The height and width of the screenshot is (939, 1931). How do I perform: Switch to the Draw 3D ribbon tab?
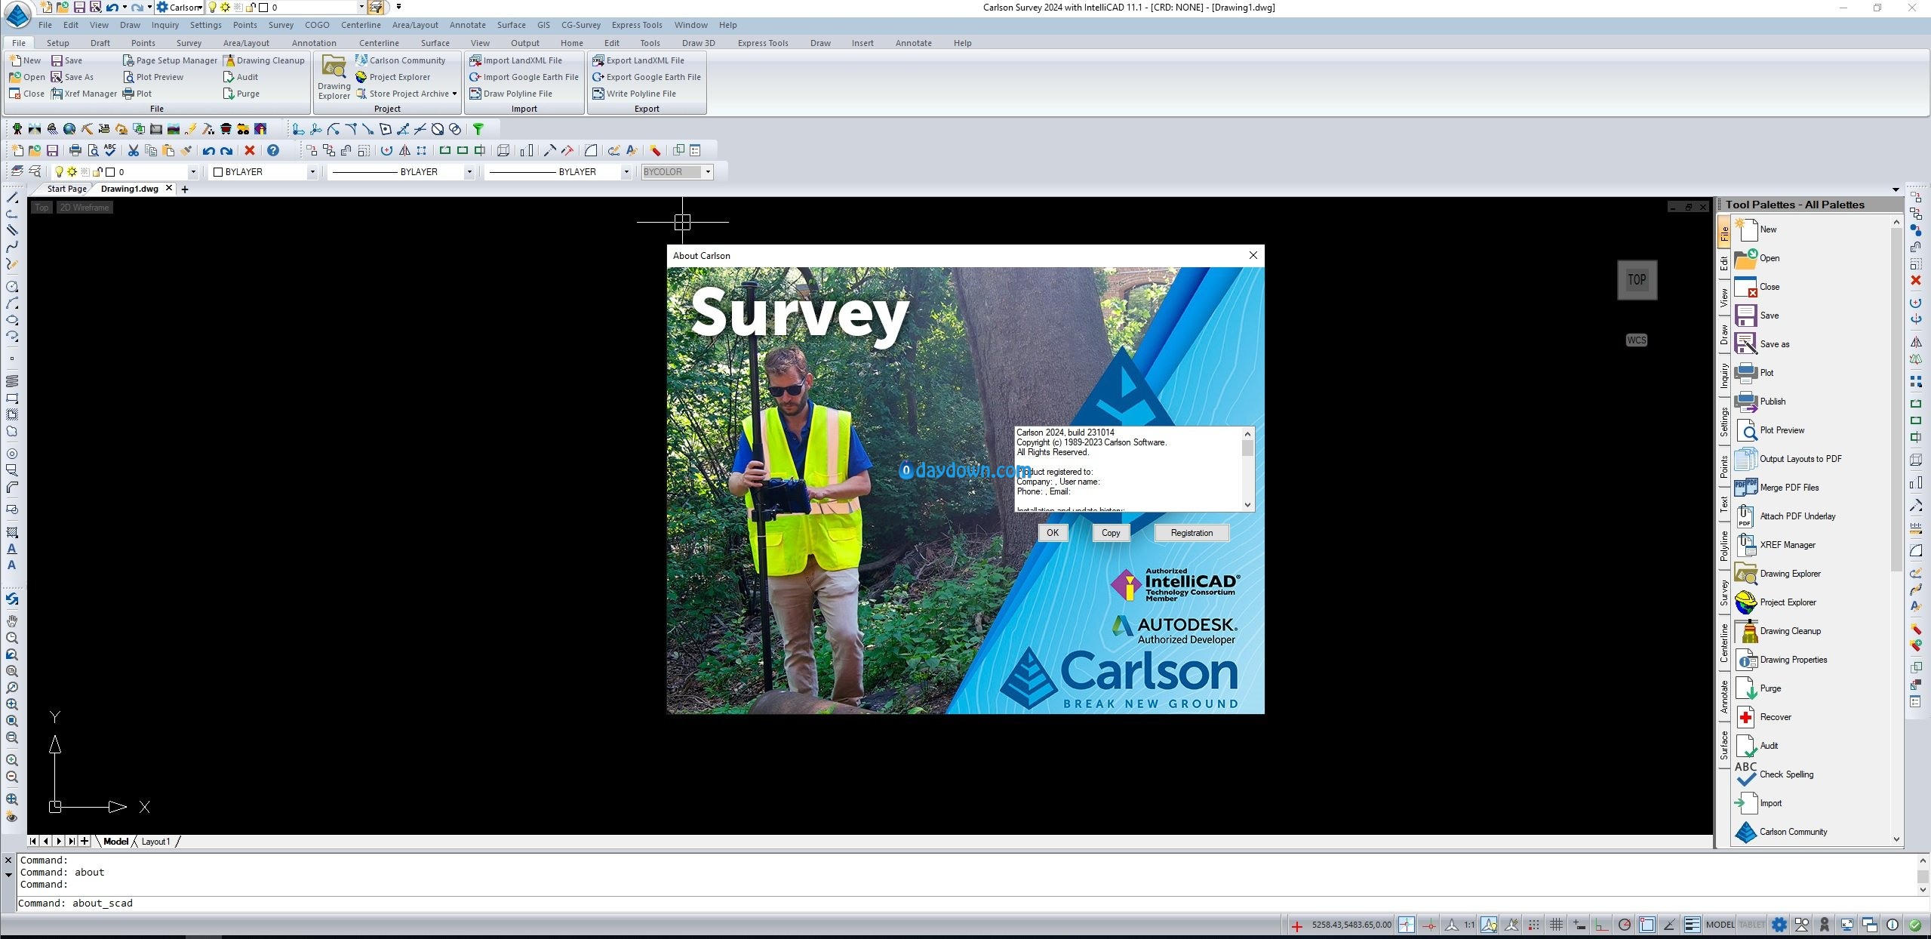tap(698, 43)
